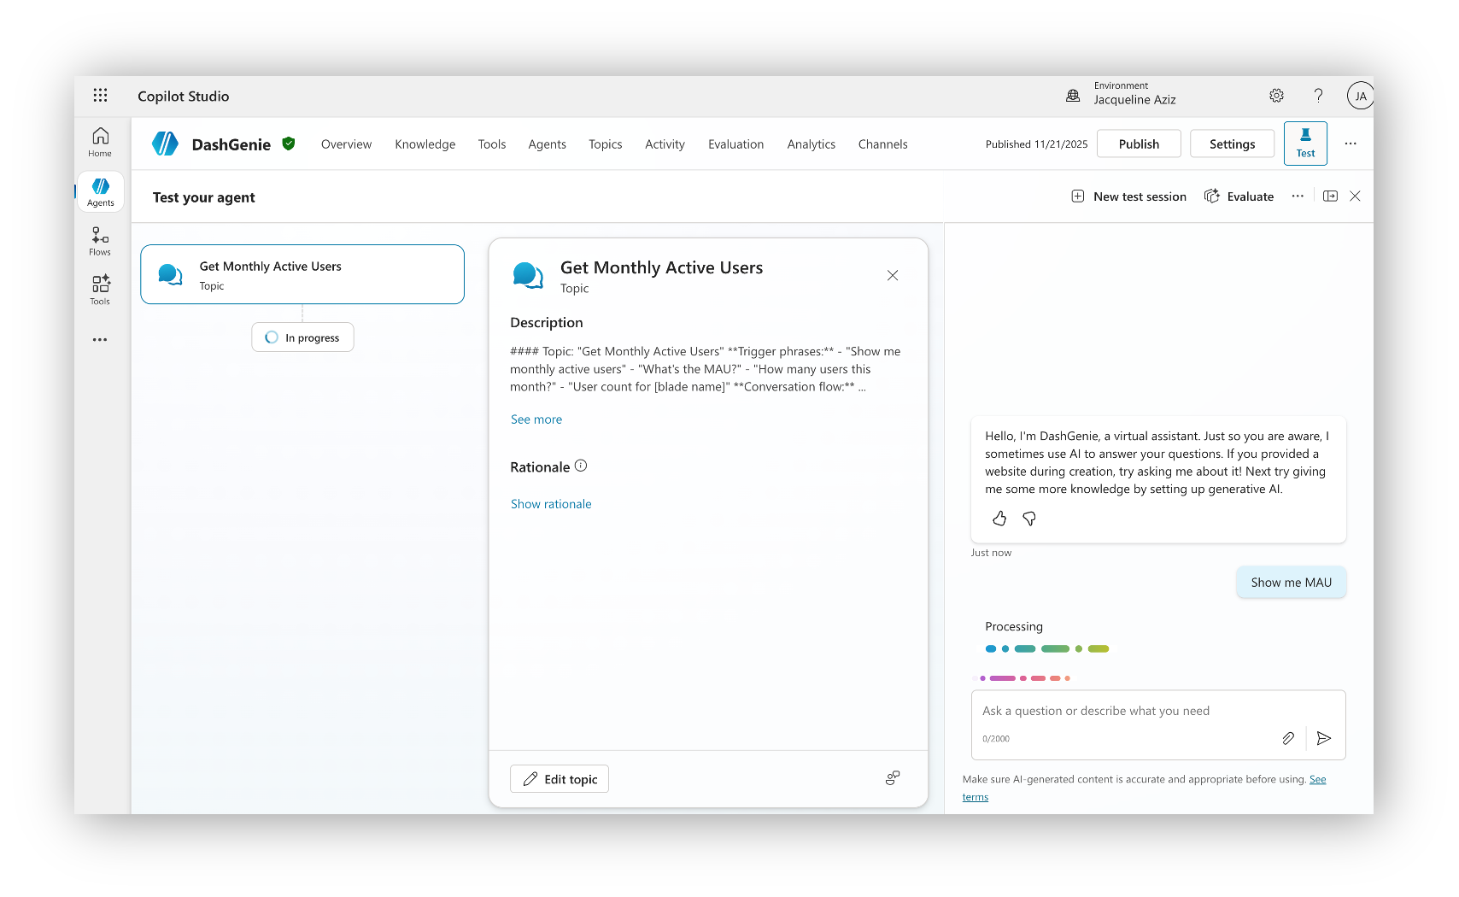Close the Get Monthly Active Users details card
Viewport: 1459px width, 897px height.
pyautogui.click(x=893, y=275)
